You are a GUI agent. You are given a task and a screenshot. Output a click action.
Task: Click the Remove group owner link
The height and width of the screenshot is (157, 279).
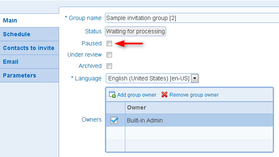point(194,95)
